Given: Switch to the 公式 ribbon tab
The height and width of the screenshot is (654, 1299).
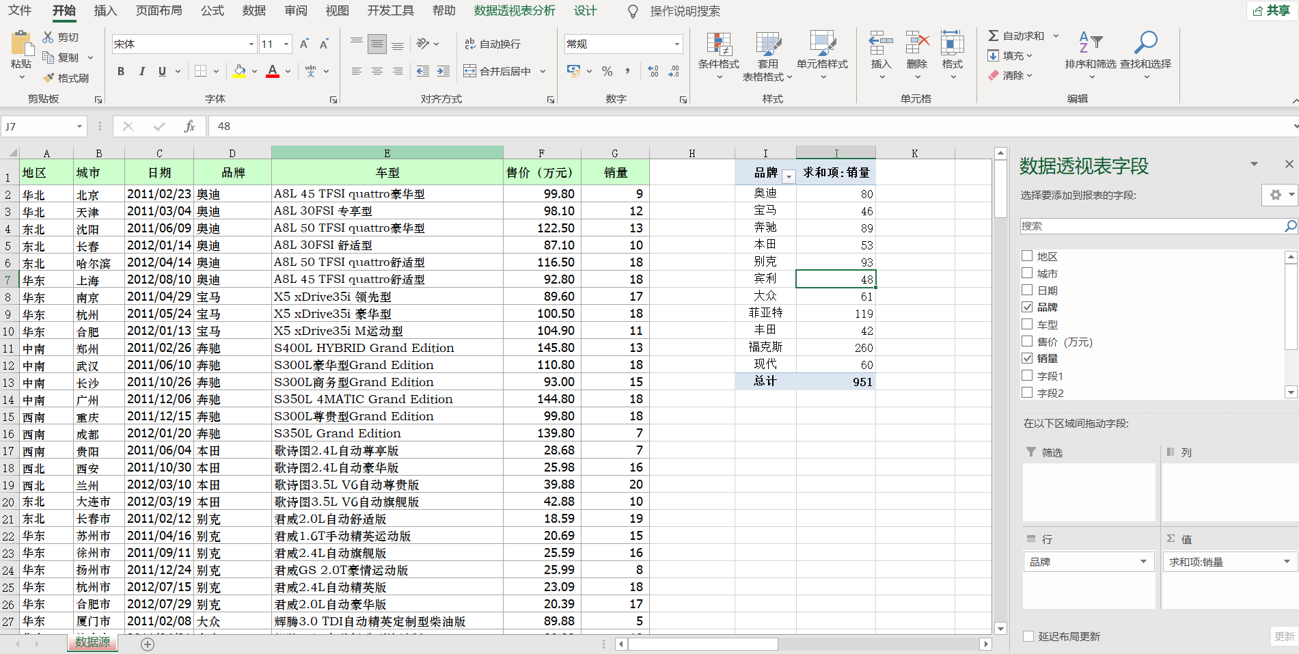Looking at the screenshot, I should coord(213,10).
